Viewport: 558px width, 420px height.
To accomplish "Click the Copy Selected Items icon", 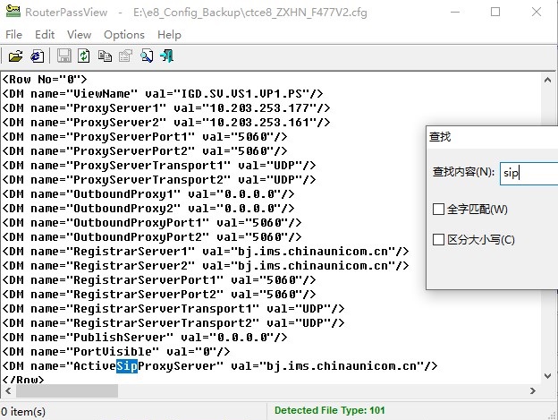I will point(106,56).
